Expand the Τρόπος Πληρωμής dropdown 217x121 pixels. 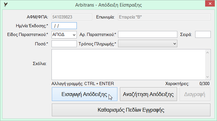[x=147, y=44]
